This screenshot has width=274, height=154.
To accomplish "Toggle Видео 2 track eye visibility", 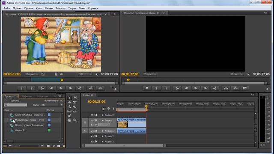I will [92, 115].
